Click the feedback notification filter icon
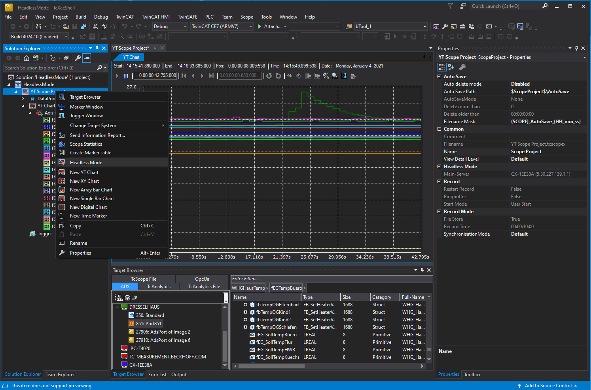The height and width of the screenshot is (390, 591). click(x=450, y=6)
